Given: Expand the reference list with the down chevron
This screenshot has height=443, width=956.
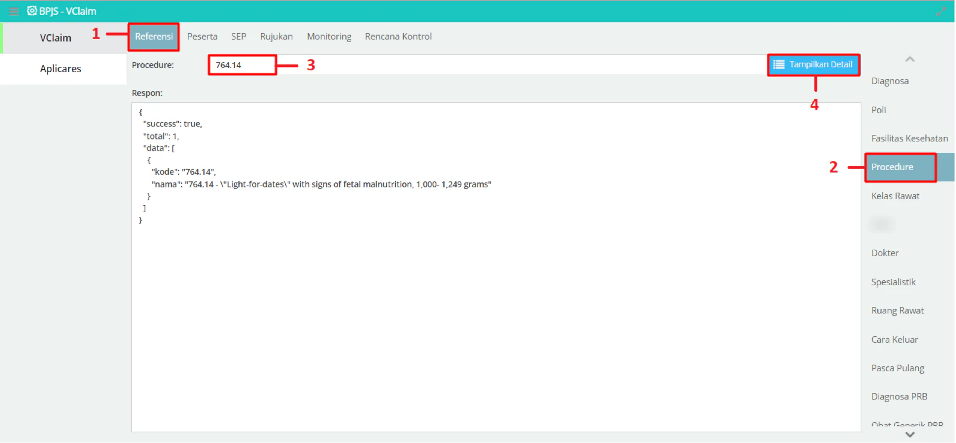Looking at the screenshot, I should point(909,435).
